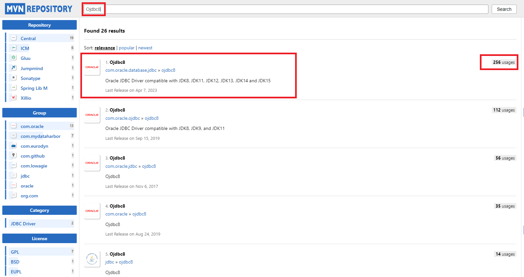Click the Spring Lib M repository icon

(x=14, y=88)
